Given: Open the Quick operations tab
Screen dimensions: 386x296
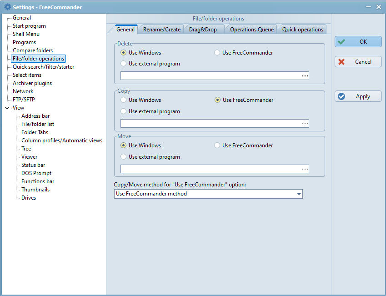Looking at the screenshot, I should point(302,30).
